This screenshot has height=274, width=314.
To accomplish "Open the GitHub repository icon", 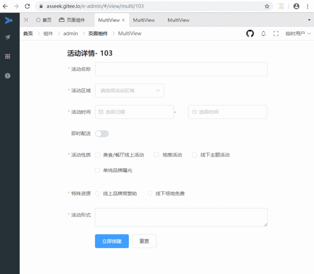I will coord(250,33).
